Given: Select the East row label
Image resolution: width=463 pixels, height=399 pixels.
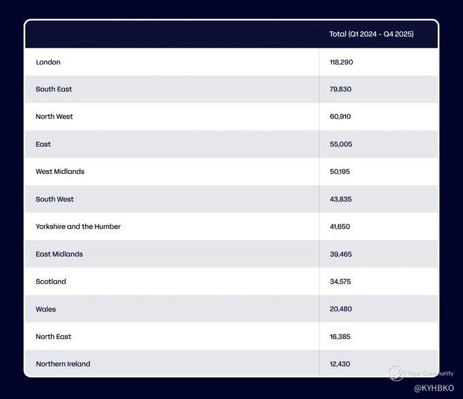Looking at the screenshot, I should point(43,144).
